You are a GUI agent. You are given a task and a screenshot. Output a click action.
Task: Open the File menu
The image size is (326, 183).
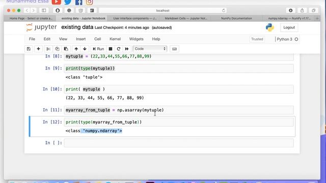pyautogui.click(x=32, y=39)
